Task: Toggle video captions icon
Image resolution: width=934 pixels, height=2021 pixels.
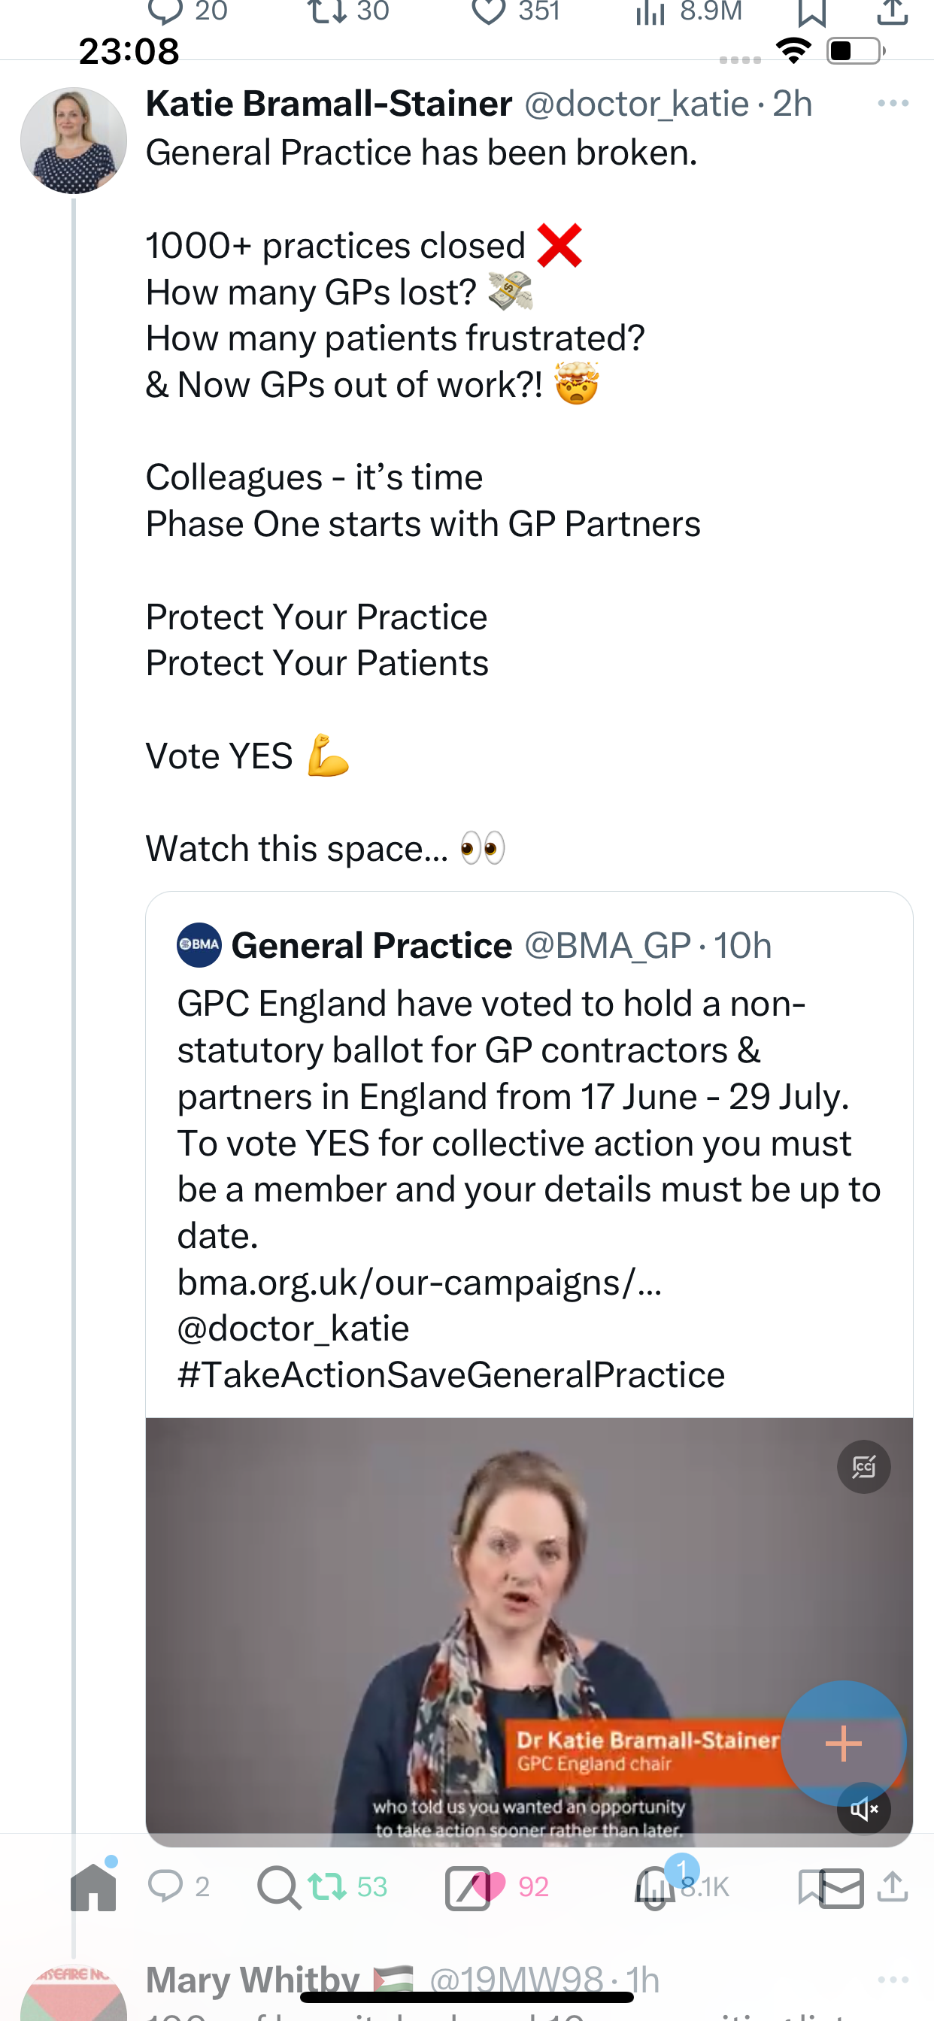Action: 863,1466
